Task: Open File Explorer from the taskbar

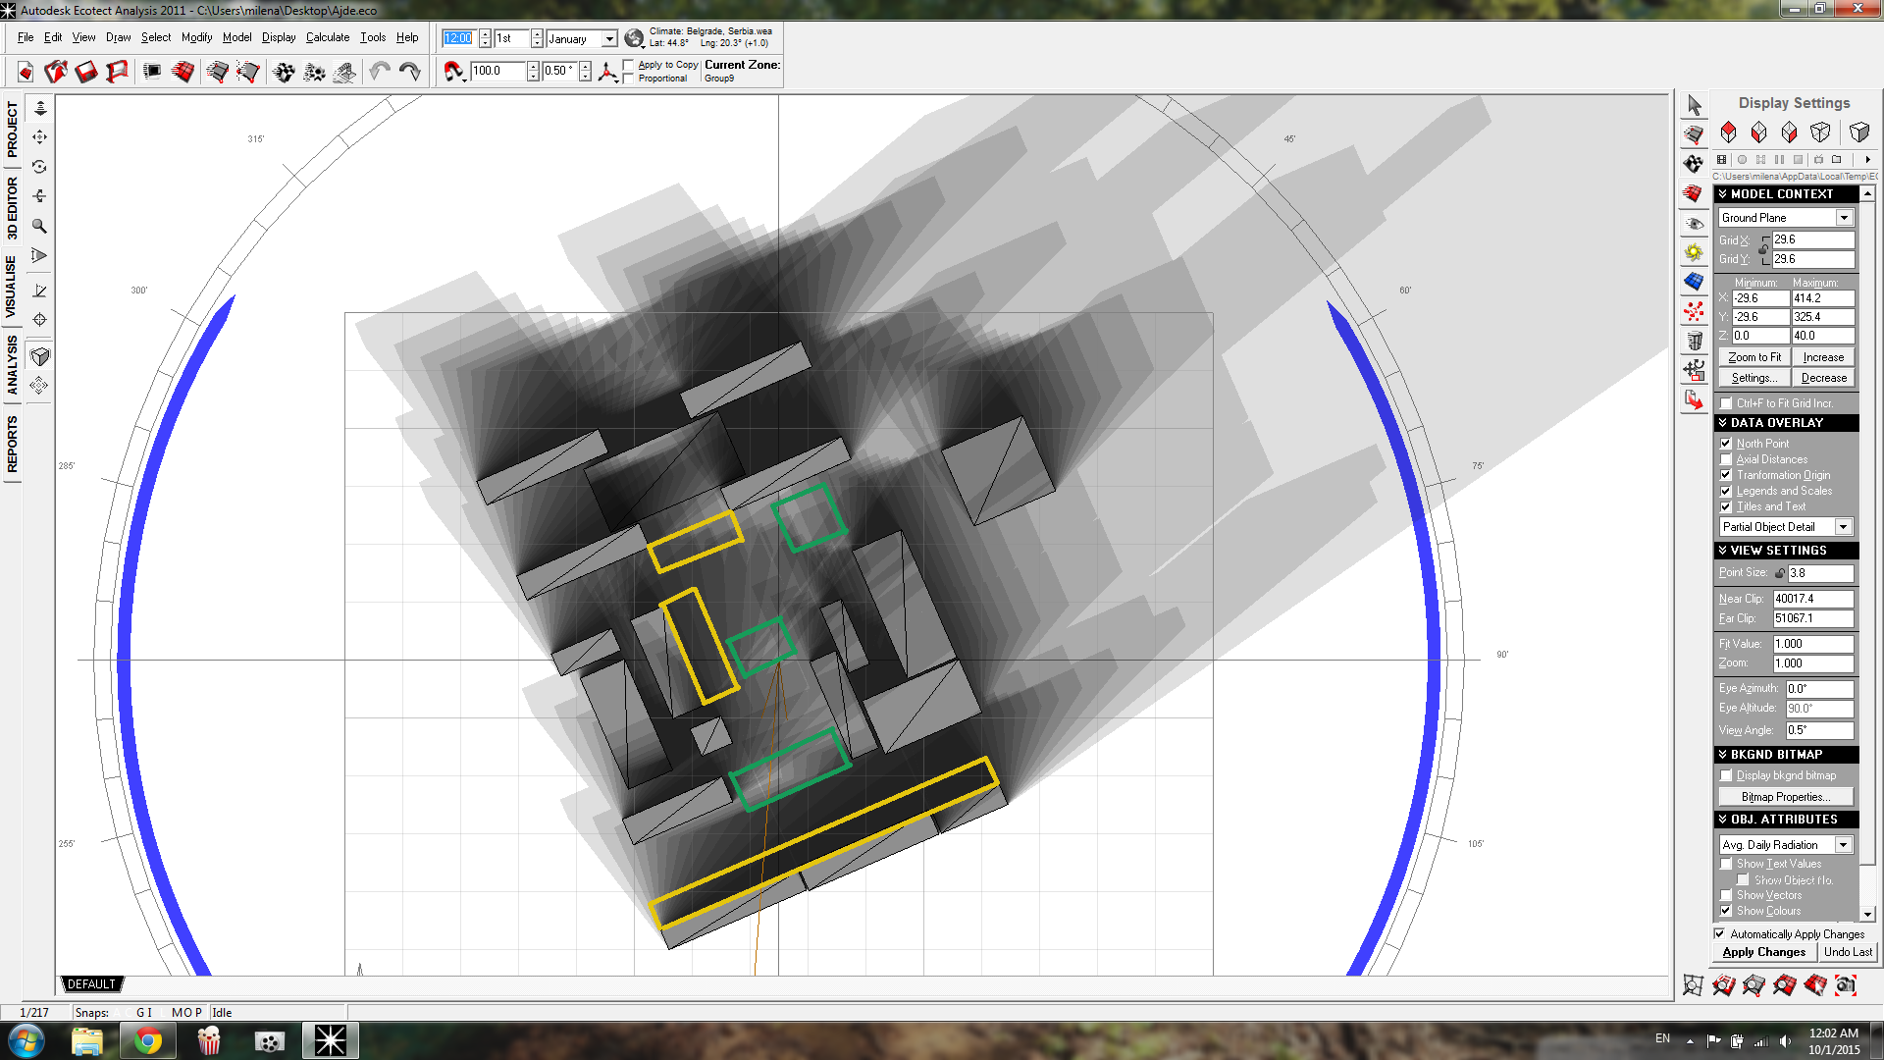Action: click(87, 1041)
